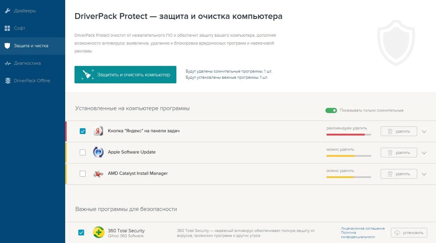Click the 360 Total Security antivirus description
This screenshot has width=436, height=243.
tap(246, 233)
